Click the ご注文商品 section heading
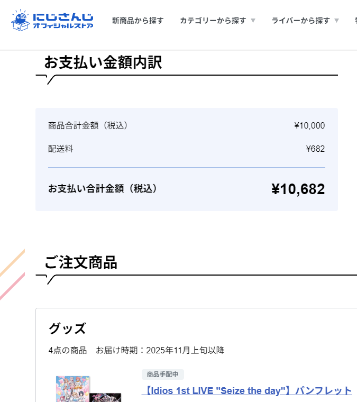 tap(80, 262)
